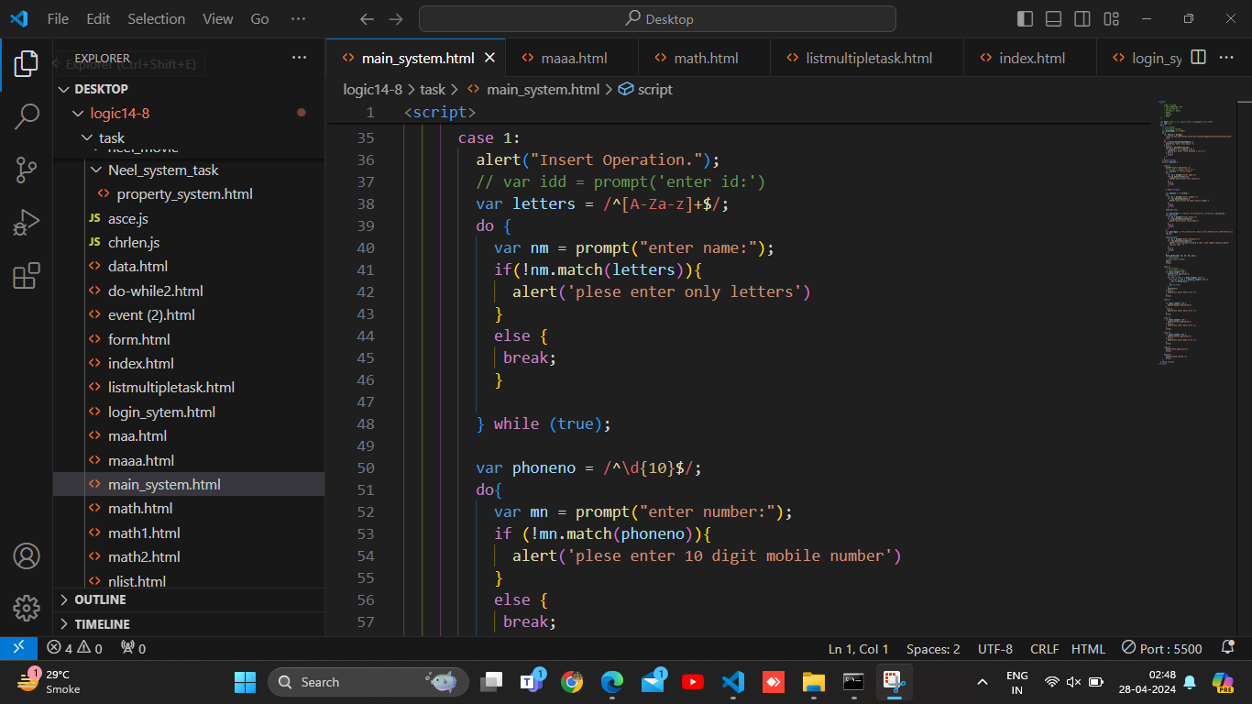Image resolution: width=1252 pixels, height=704 pixels.
Task: Click the HTML language mode indicator
Action: click(x=1088, y=648)
